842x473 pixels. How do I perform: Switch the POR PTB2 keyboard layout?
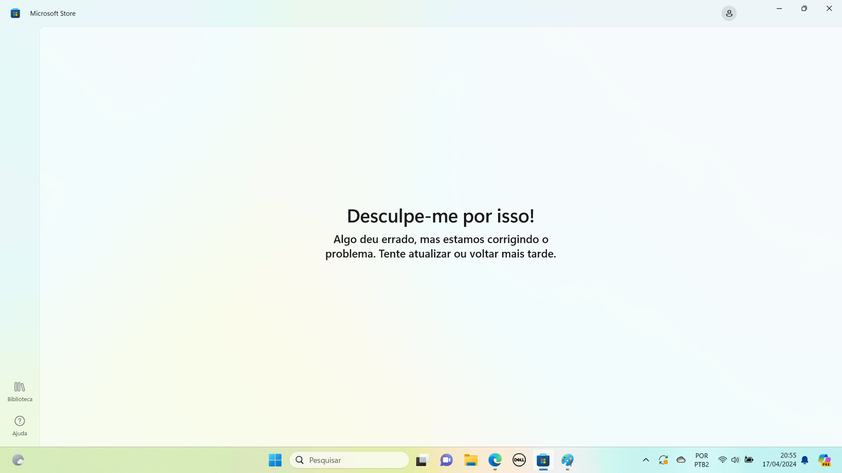point(701,460)
